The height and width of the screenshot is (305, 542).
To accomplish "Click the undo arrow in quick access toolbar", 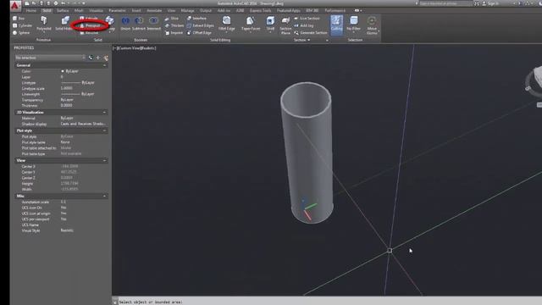I will click(63, 3).
